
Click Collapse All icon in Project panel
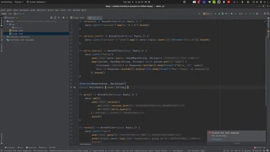coord(59,18)
